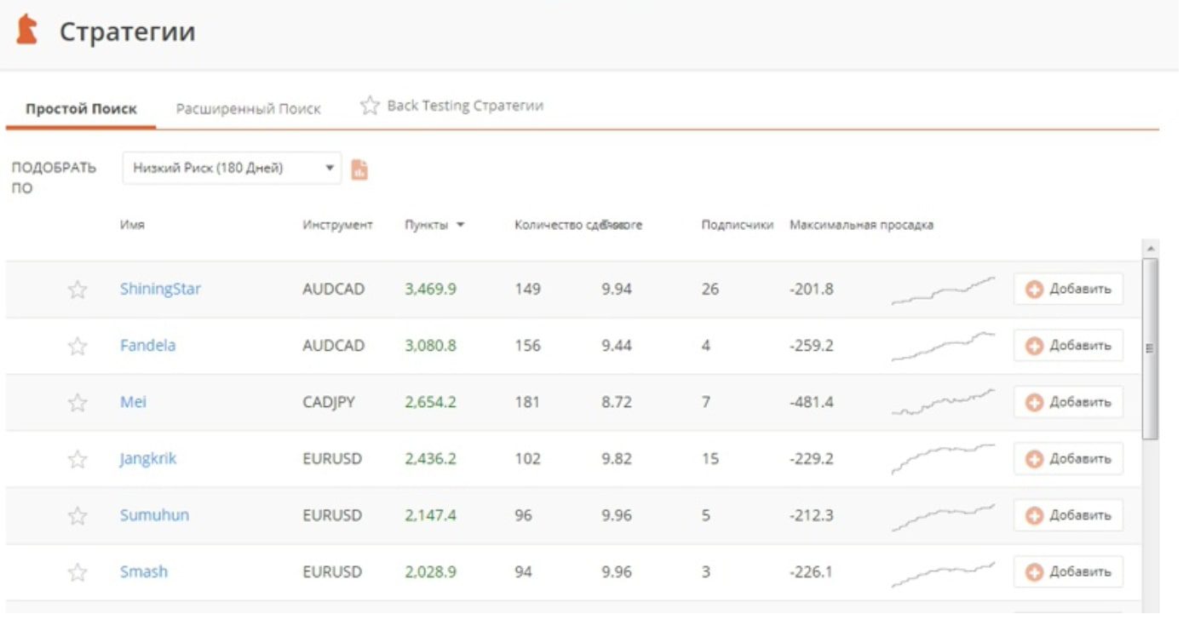Open the Низкий Риск (180 Дней) dropdown

coord(232,168)
